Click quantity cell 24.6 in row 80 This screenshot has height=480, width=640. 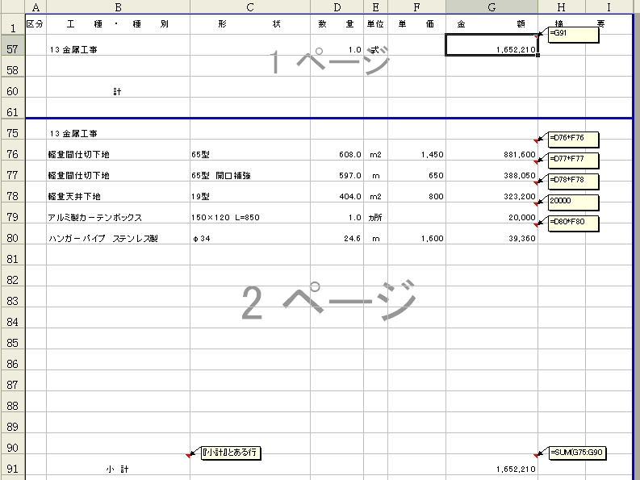coord(337,238)
